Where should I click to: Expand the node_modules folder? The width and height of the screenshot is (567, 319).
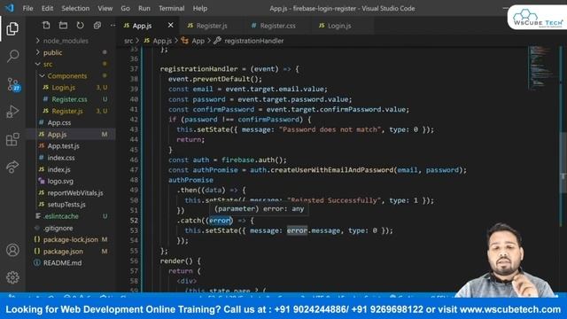[x=71, y=41]
